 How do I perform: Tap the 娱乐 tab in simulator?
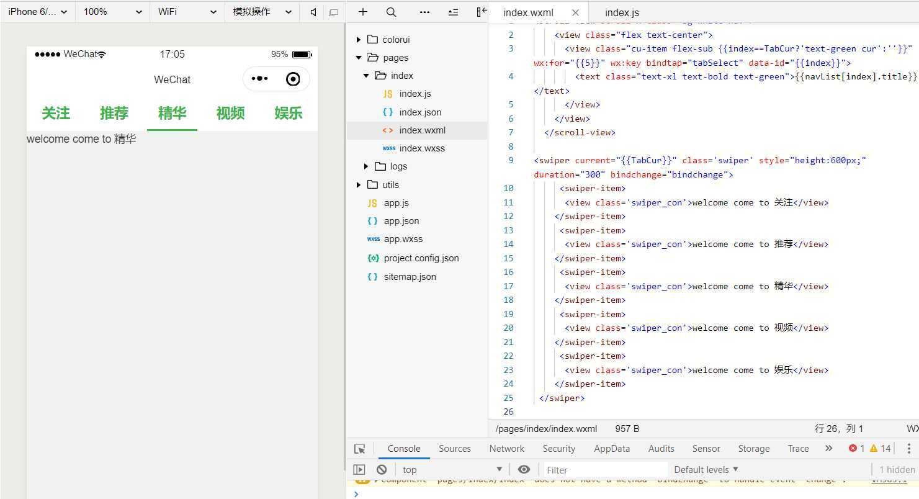coord(289,113)
